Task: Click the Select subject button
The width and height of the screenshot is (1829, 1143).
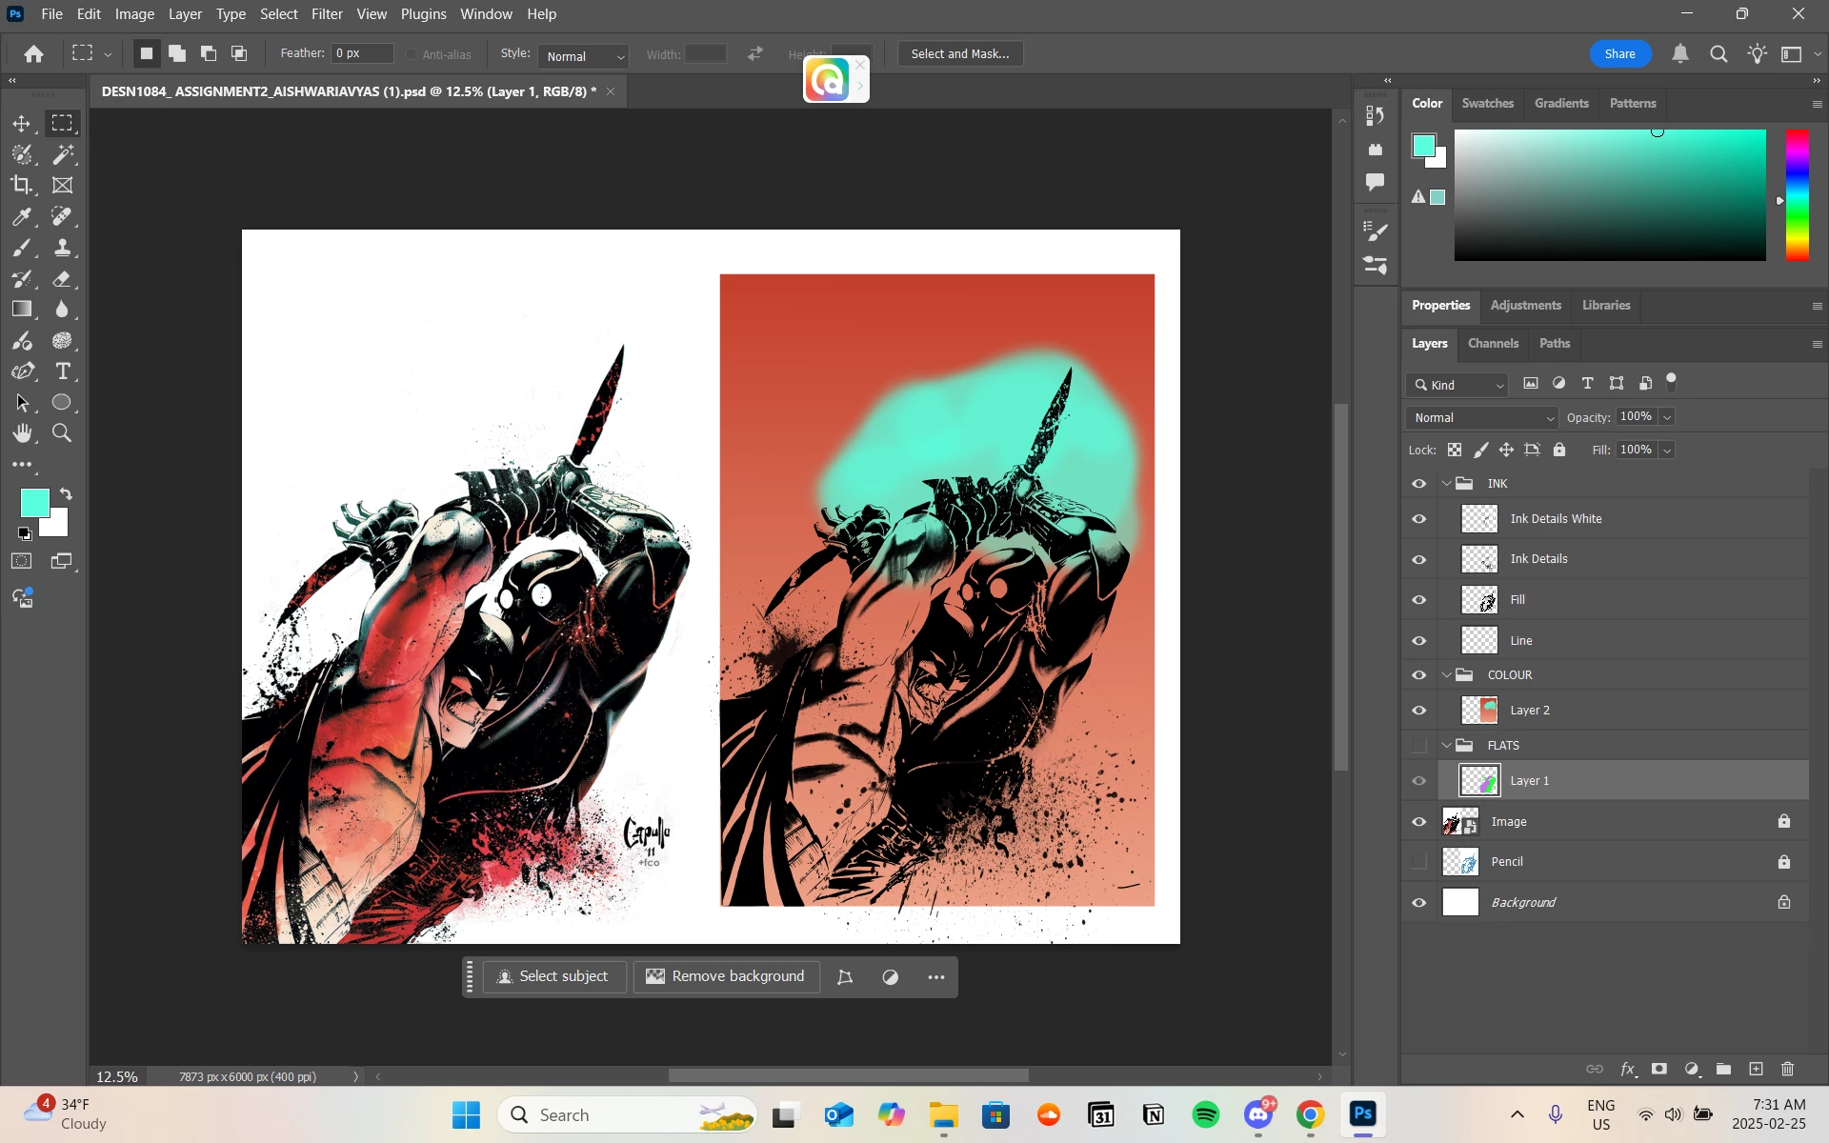Action: [554, 977]
